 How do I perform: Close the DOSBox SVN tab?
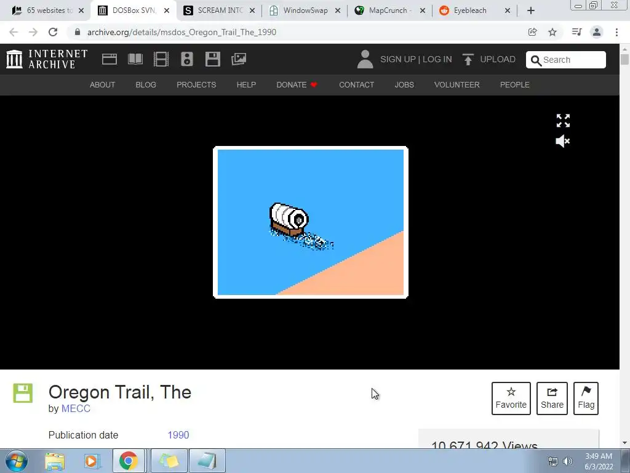click(x=167, y=11)
